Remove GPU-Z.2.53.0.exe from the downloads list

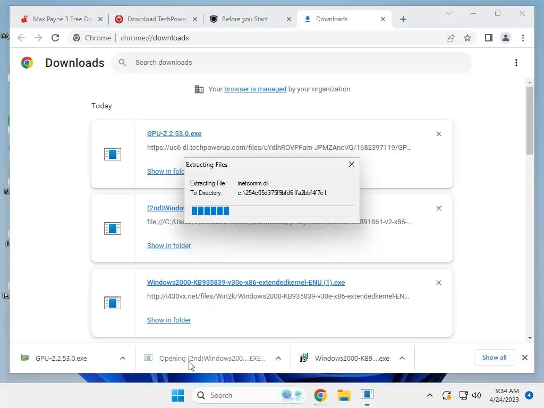click(438, 134)
